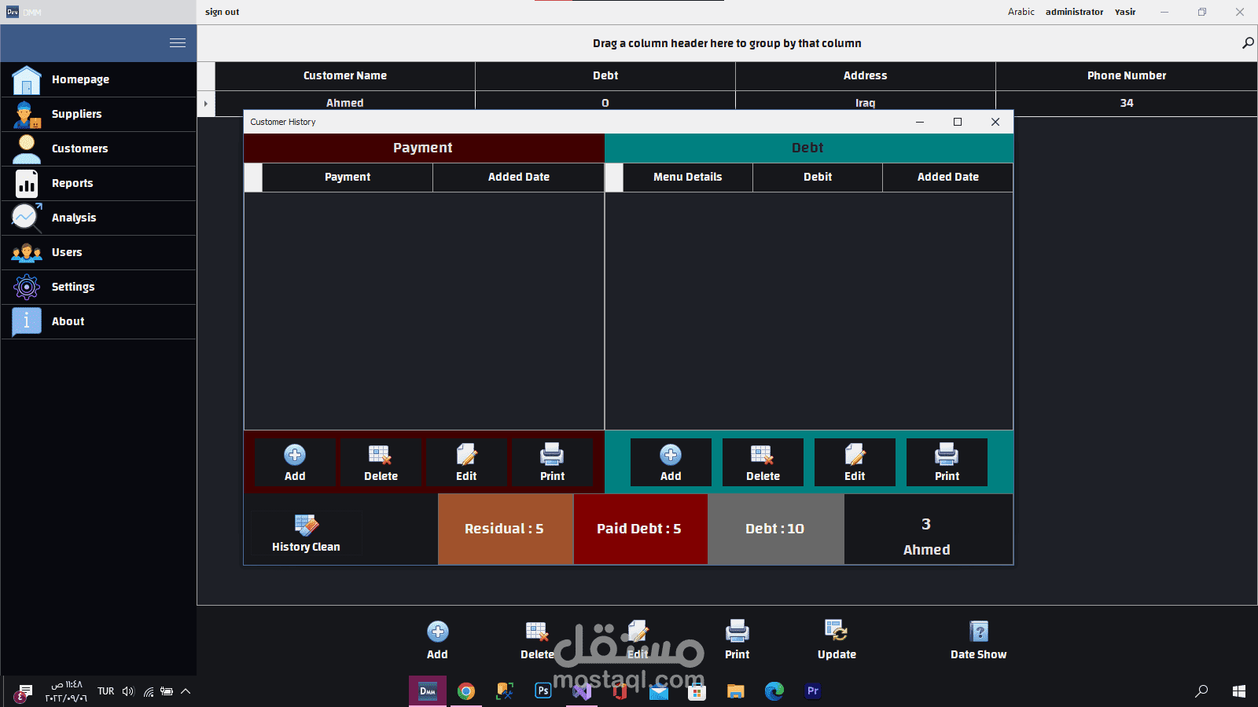The width and height of the screenshot is (1258, 707).
Task: Click the sign out link
Action: 223,12
